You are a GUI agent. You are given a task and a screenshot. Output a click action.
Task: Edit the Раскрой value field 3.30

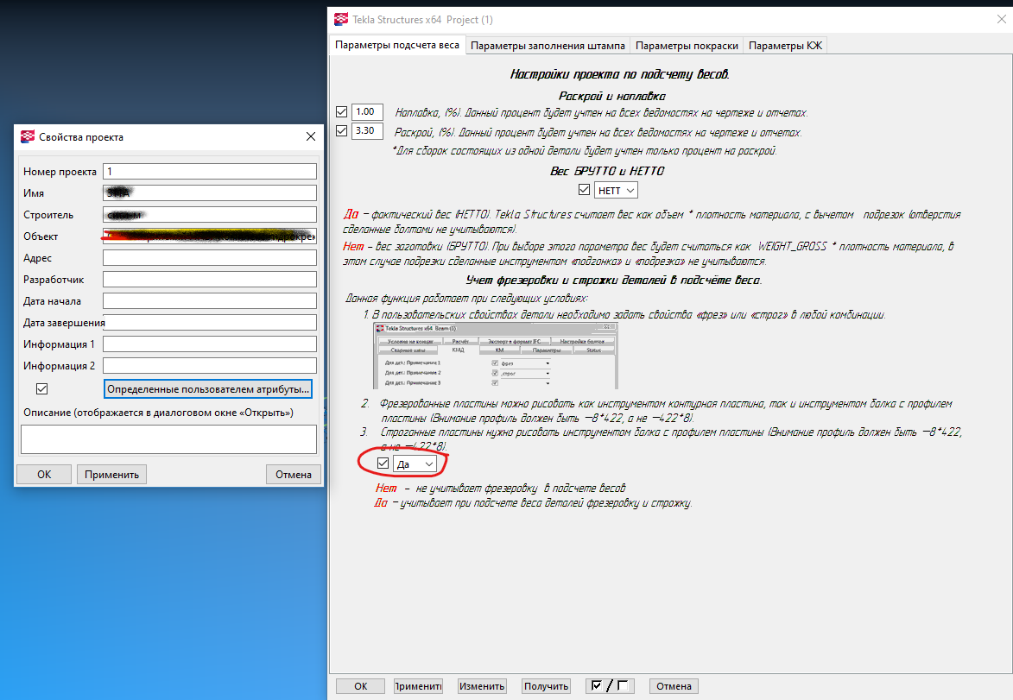[x=367, y=131]
